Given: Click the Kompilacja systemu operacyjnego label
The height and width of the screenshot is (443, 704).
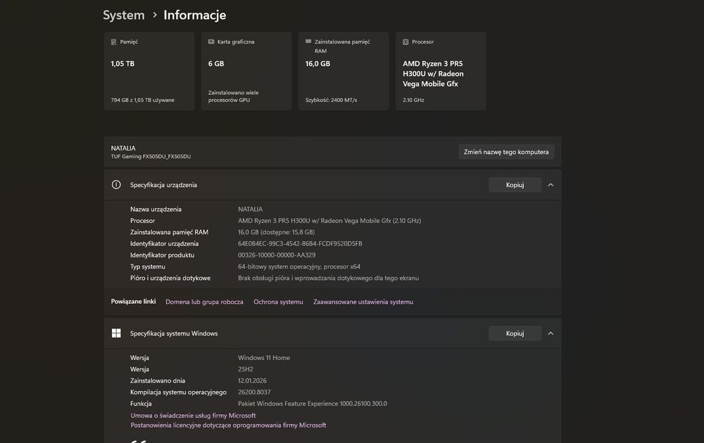Looking at the screenshot, I should point(178,392).
